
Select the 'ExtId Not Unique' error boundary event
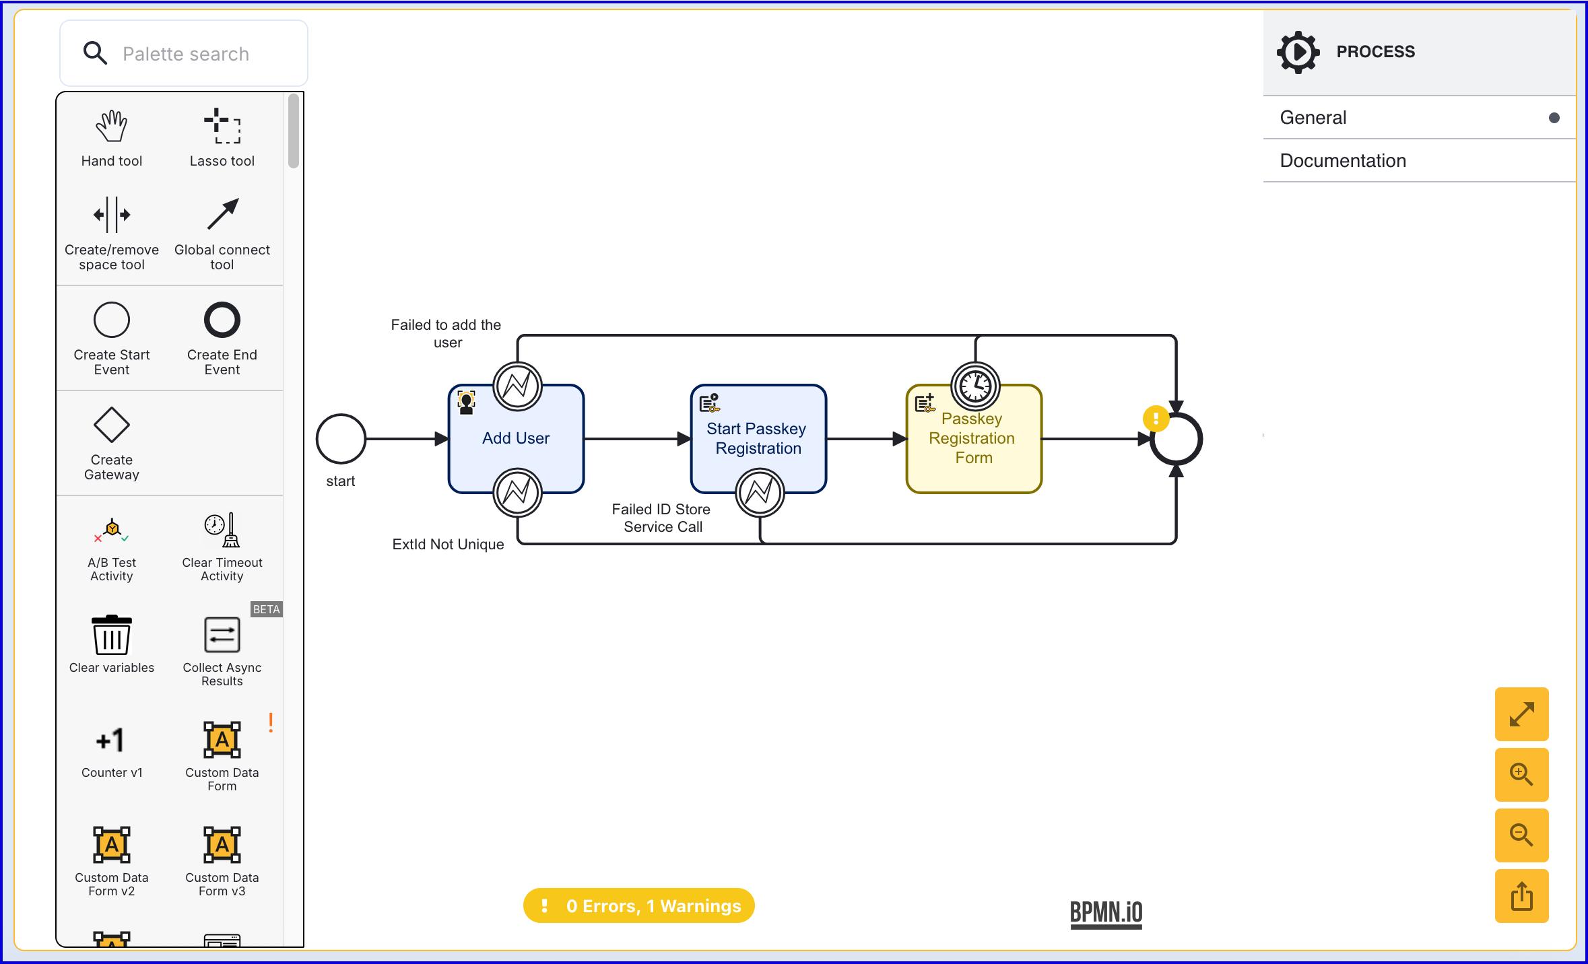coord(517,493)
